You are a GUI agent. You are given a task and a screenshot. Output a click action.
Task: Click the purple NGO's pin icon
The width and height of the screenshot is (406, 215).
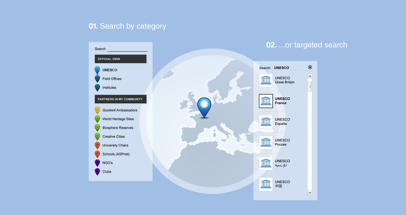(x=97, y=163)
